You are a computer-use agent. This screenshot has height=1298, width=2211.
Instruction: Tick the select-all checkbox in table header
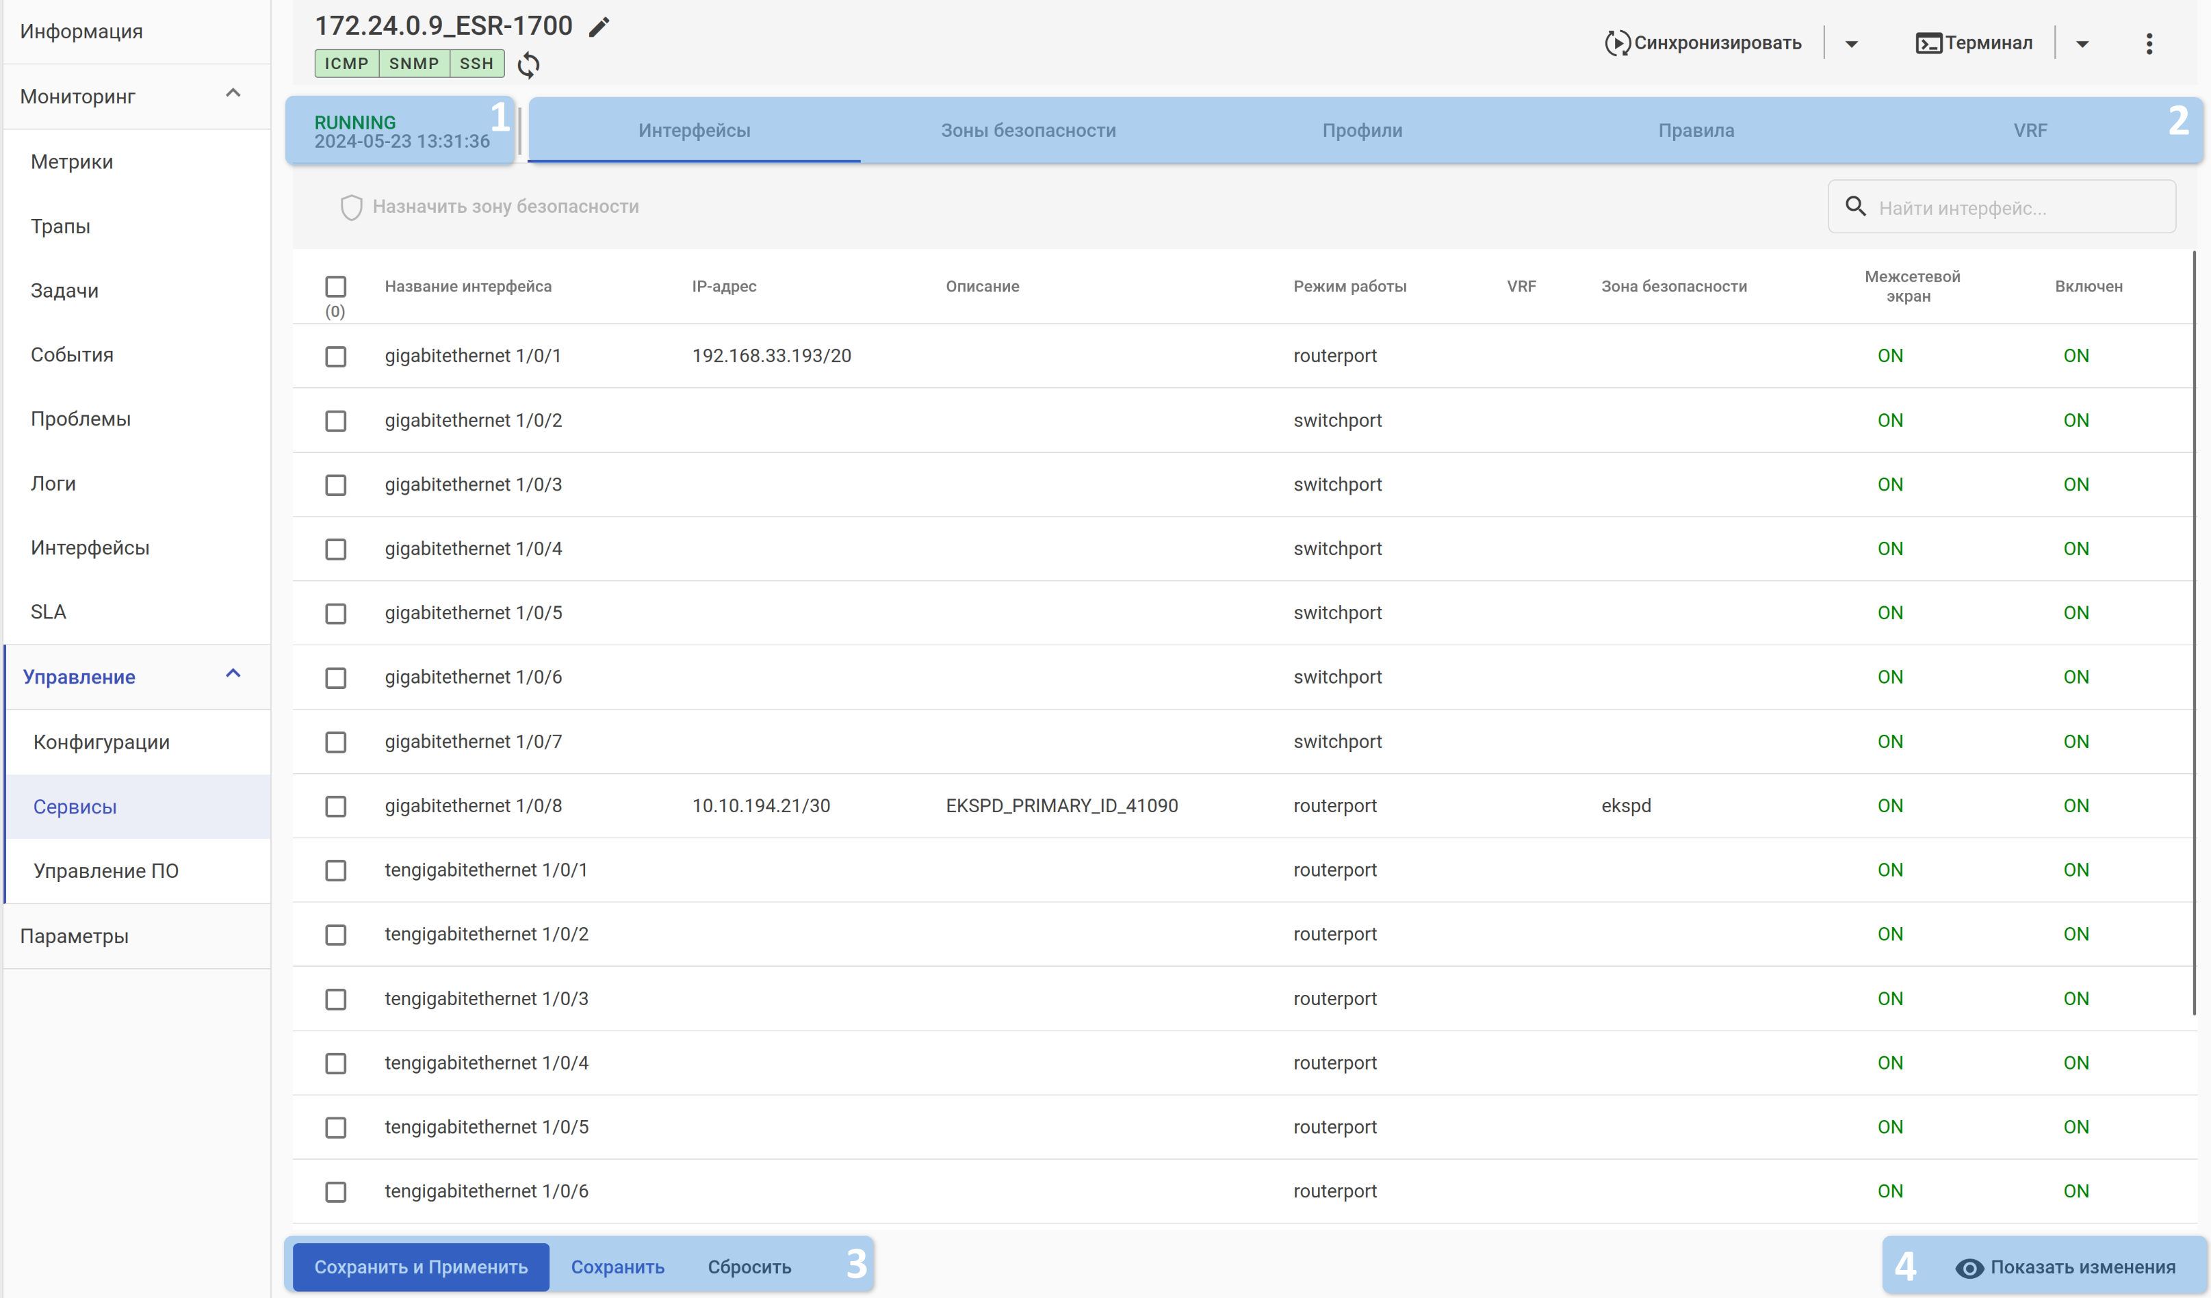click(336, 287)
